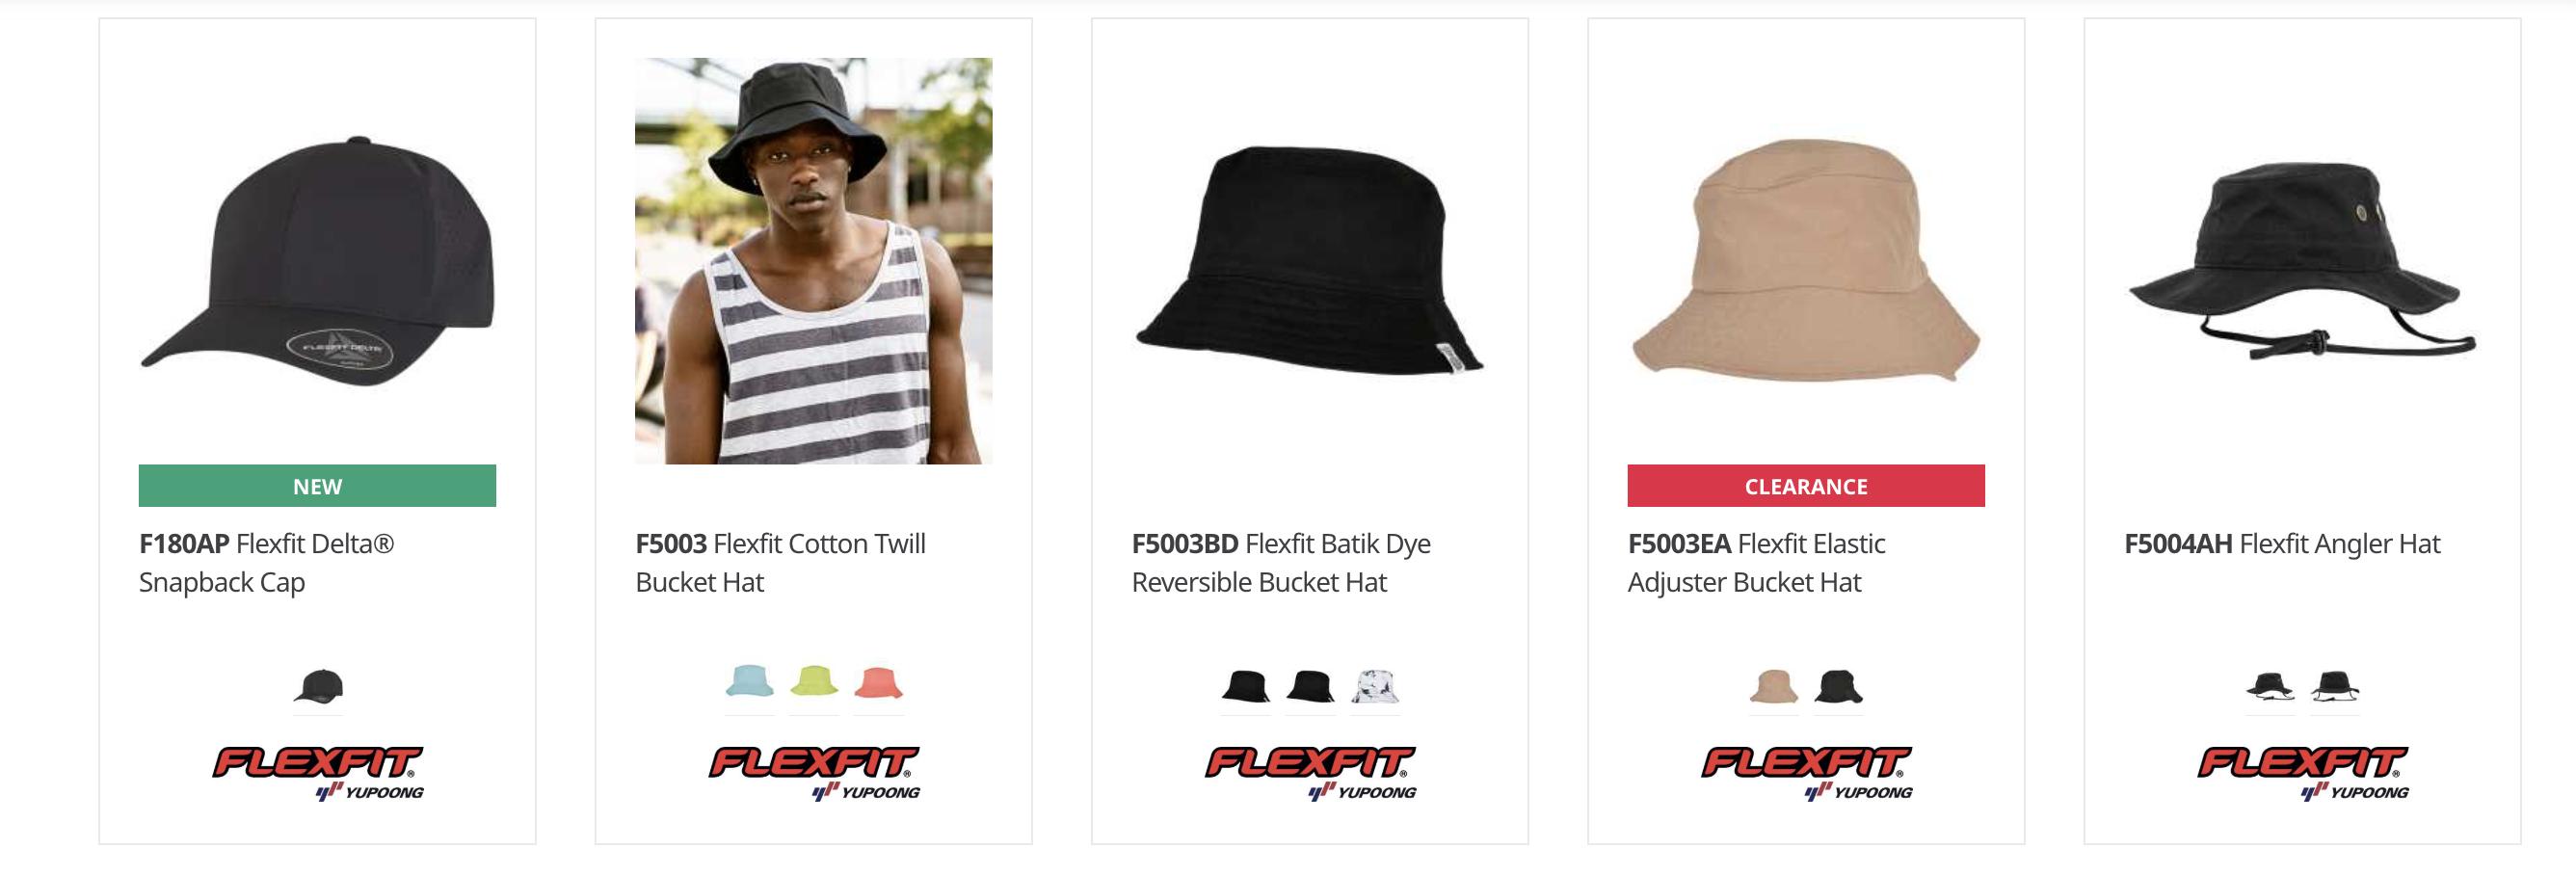Select the black elastic adjuster hat swatch
2576x875 pixels.
click(1838, 686)
